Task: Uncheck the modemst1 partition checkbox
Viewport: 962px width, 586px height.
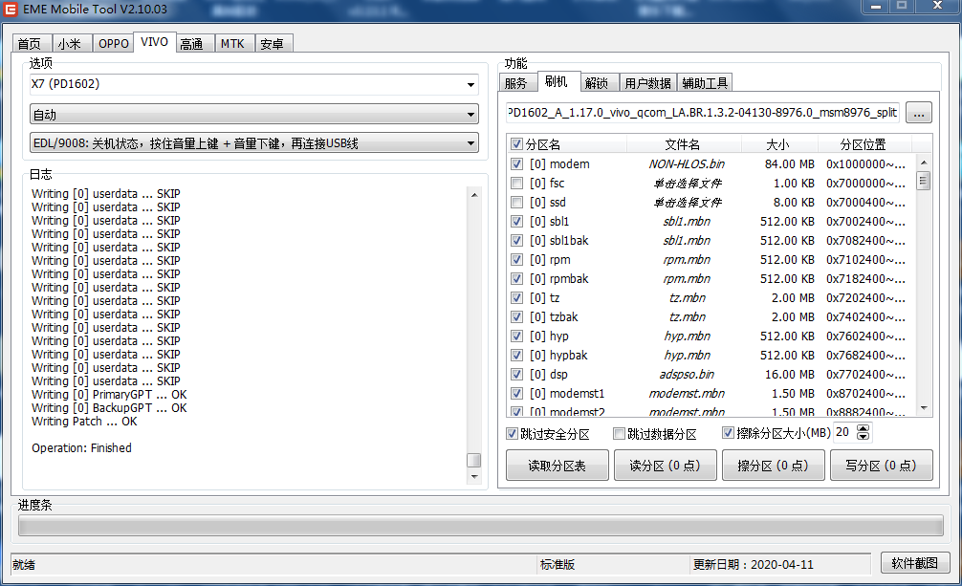Action: [x=516, y=393]
